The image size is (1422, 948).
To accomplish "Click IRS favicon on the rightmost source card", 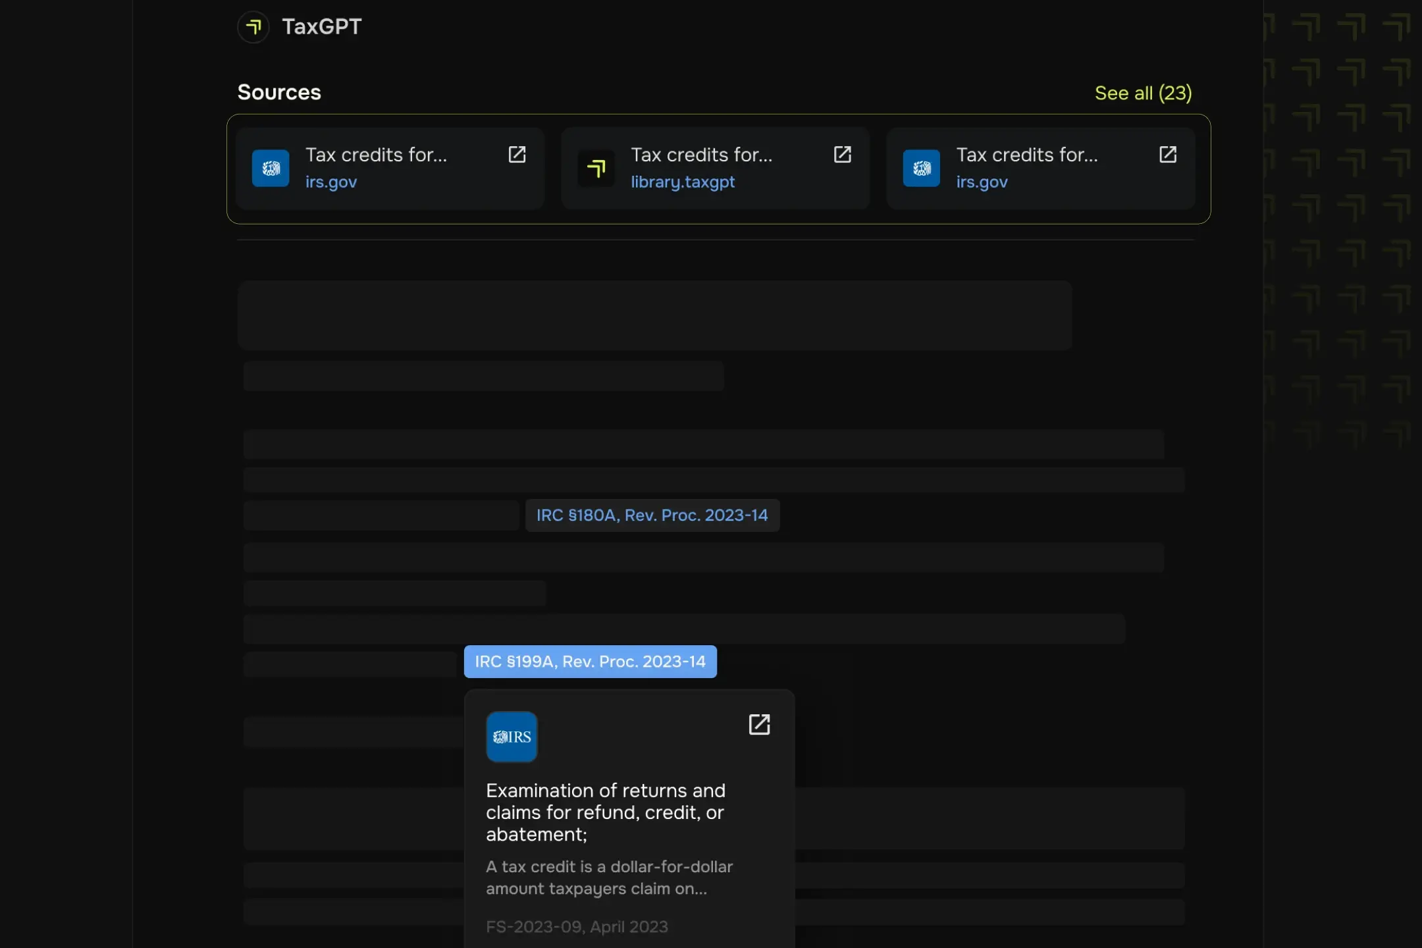I will (x=921, y=169).
